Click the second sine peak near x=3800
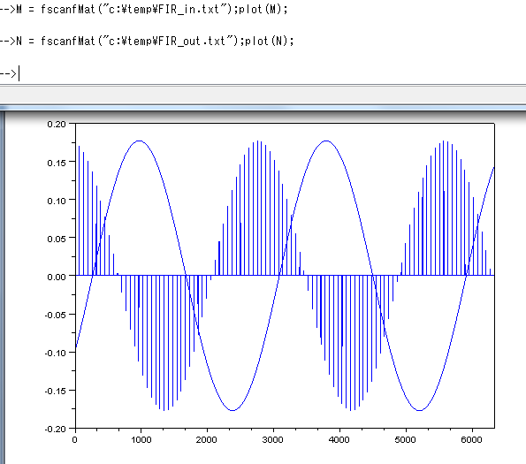526x464 pixels. (326, 141)
